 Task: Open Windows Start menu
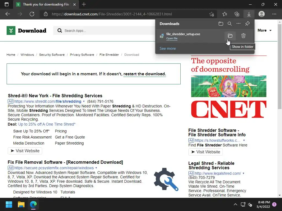9,204
